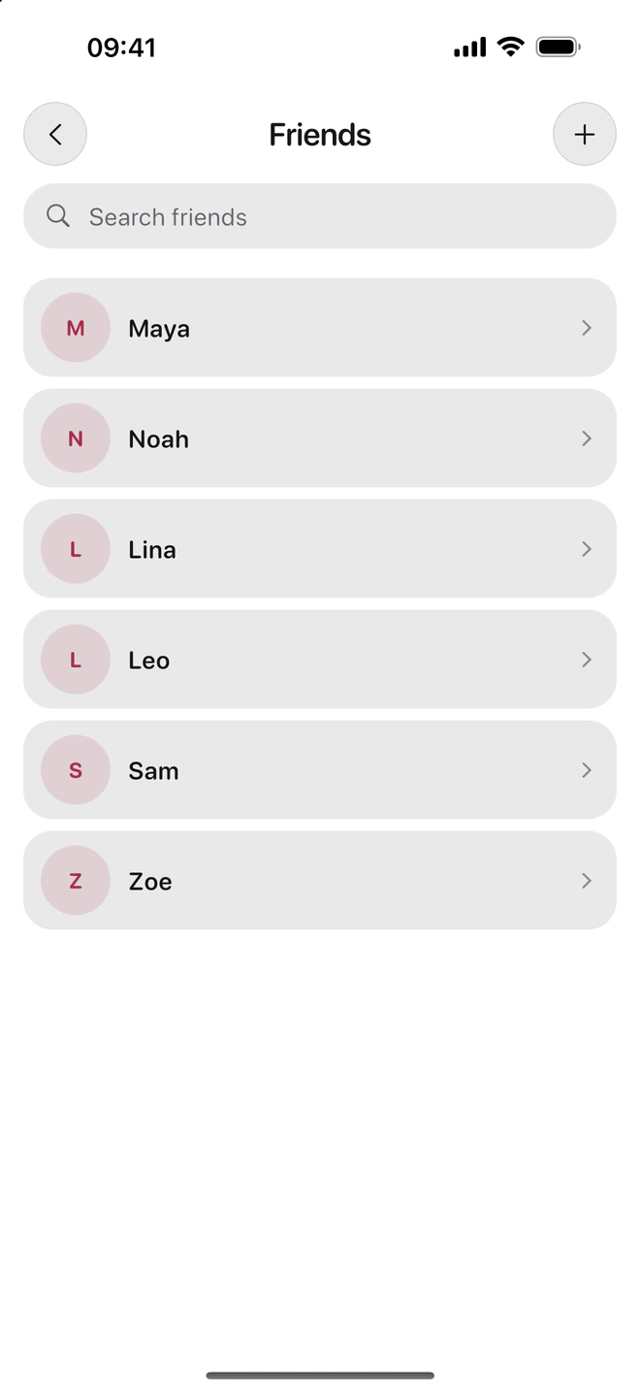Tap the home indicator bar
The width and height of the screenshot is (640, 1391).
[320, 1375]
